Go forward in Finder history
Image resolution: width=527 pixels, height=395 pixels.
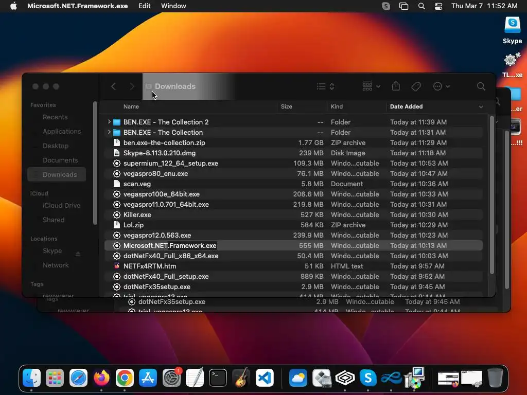(132, 86)
